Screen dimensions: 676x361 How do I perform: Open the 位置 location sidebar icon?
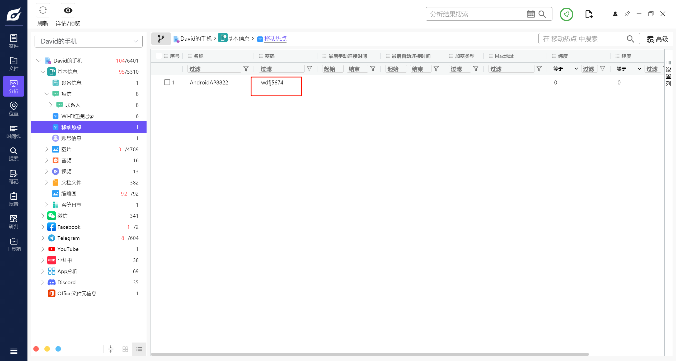pyautogui.click(x=13, y=109)
